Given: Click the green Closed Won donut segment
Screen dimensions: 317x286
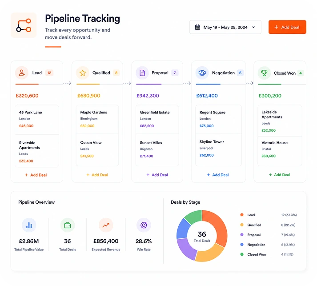Looking at the screenshot, I should pos(194,217).
